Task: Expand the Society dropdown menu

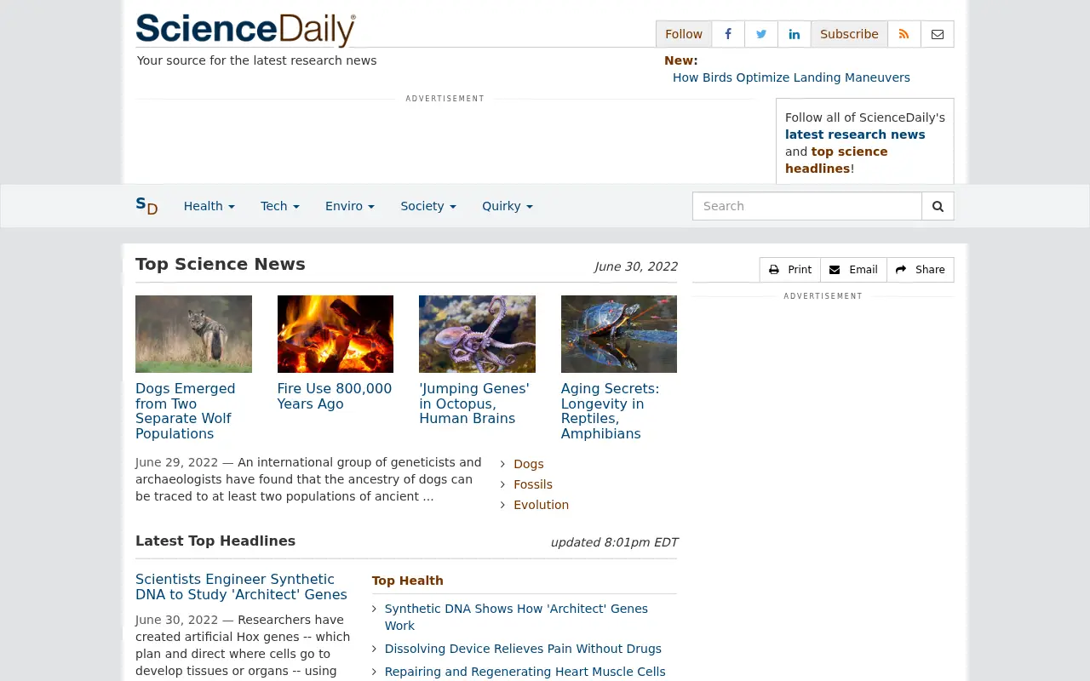Action: (x=428, y=206)
